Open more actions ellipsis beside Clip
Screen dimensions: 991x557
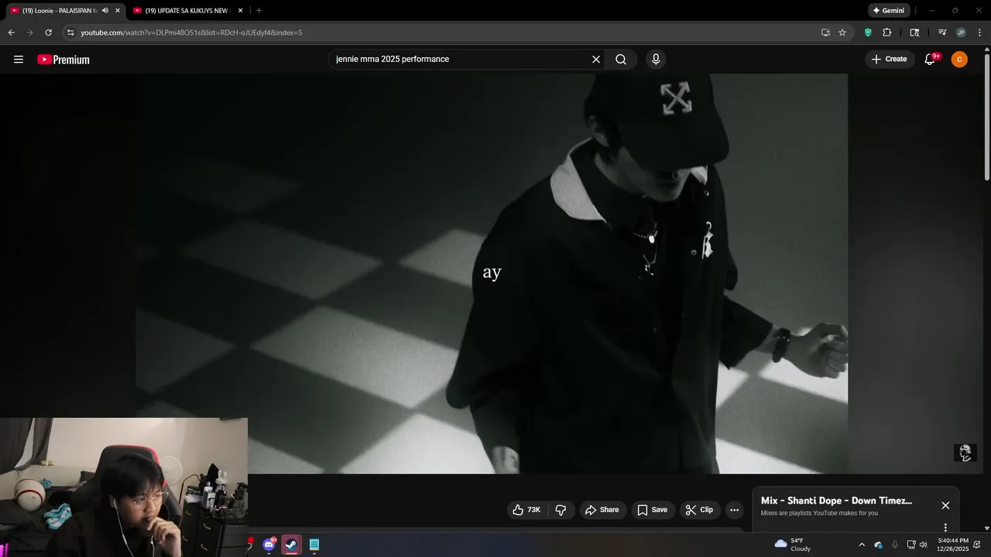point(734,510)
